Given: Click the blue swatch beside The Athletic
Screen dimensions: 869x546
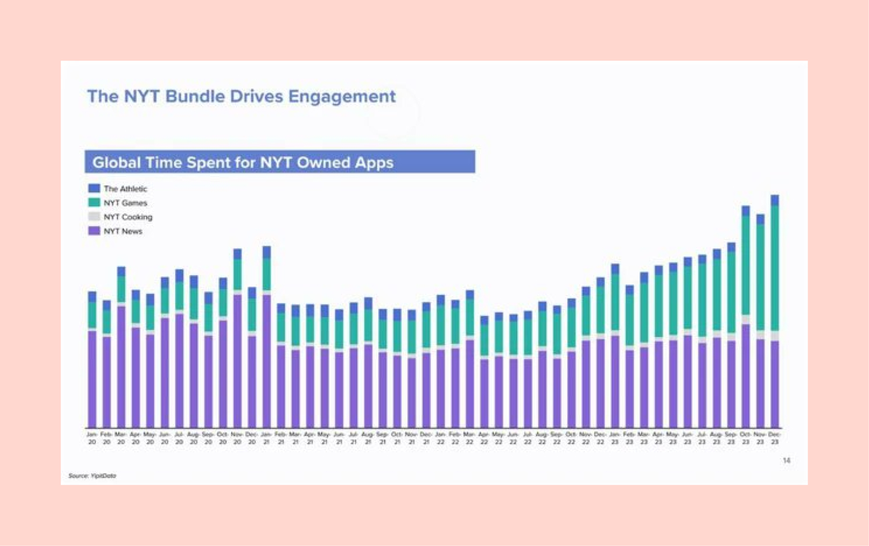Looking at the screenshot, I should [x=95, y=188].
